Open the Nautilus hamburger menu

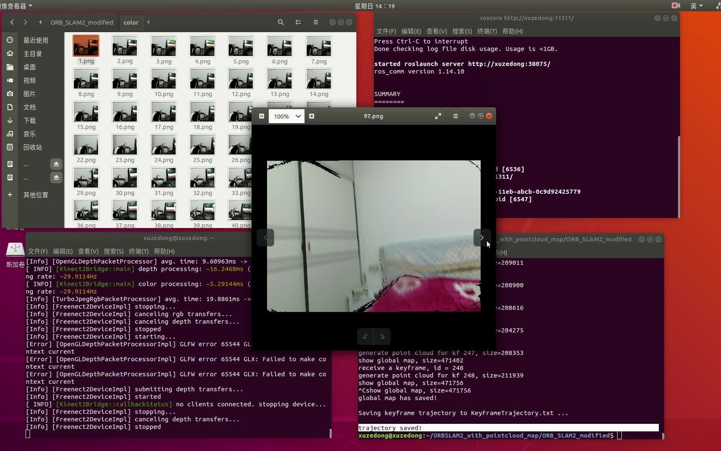pyautogui.click(x=316, y=22)
